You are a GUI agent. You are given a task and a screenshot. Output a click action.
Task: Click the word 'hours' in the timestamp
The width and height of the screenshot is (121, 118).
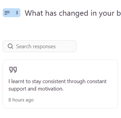click(x=18, y=100)
